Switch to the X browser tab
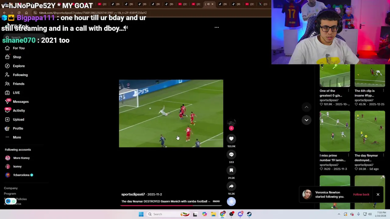Screen dimensions: 390x219 coord(263,4)
